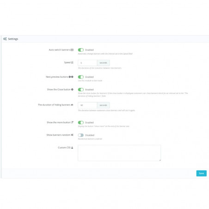Toggle off Next,preview buttons switch
This screenshot has width=209, height=209.
pyautogui.click(x=81, y=77)
